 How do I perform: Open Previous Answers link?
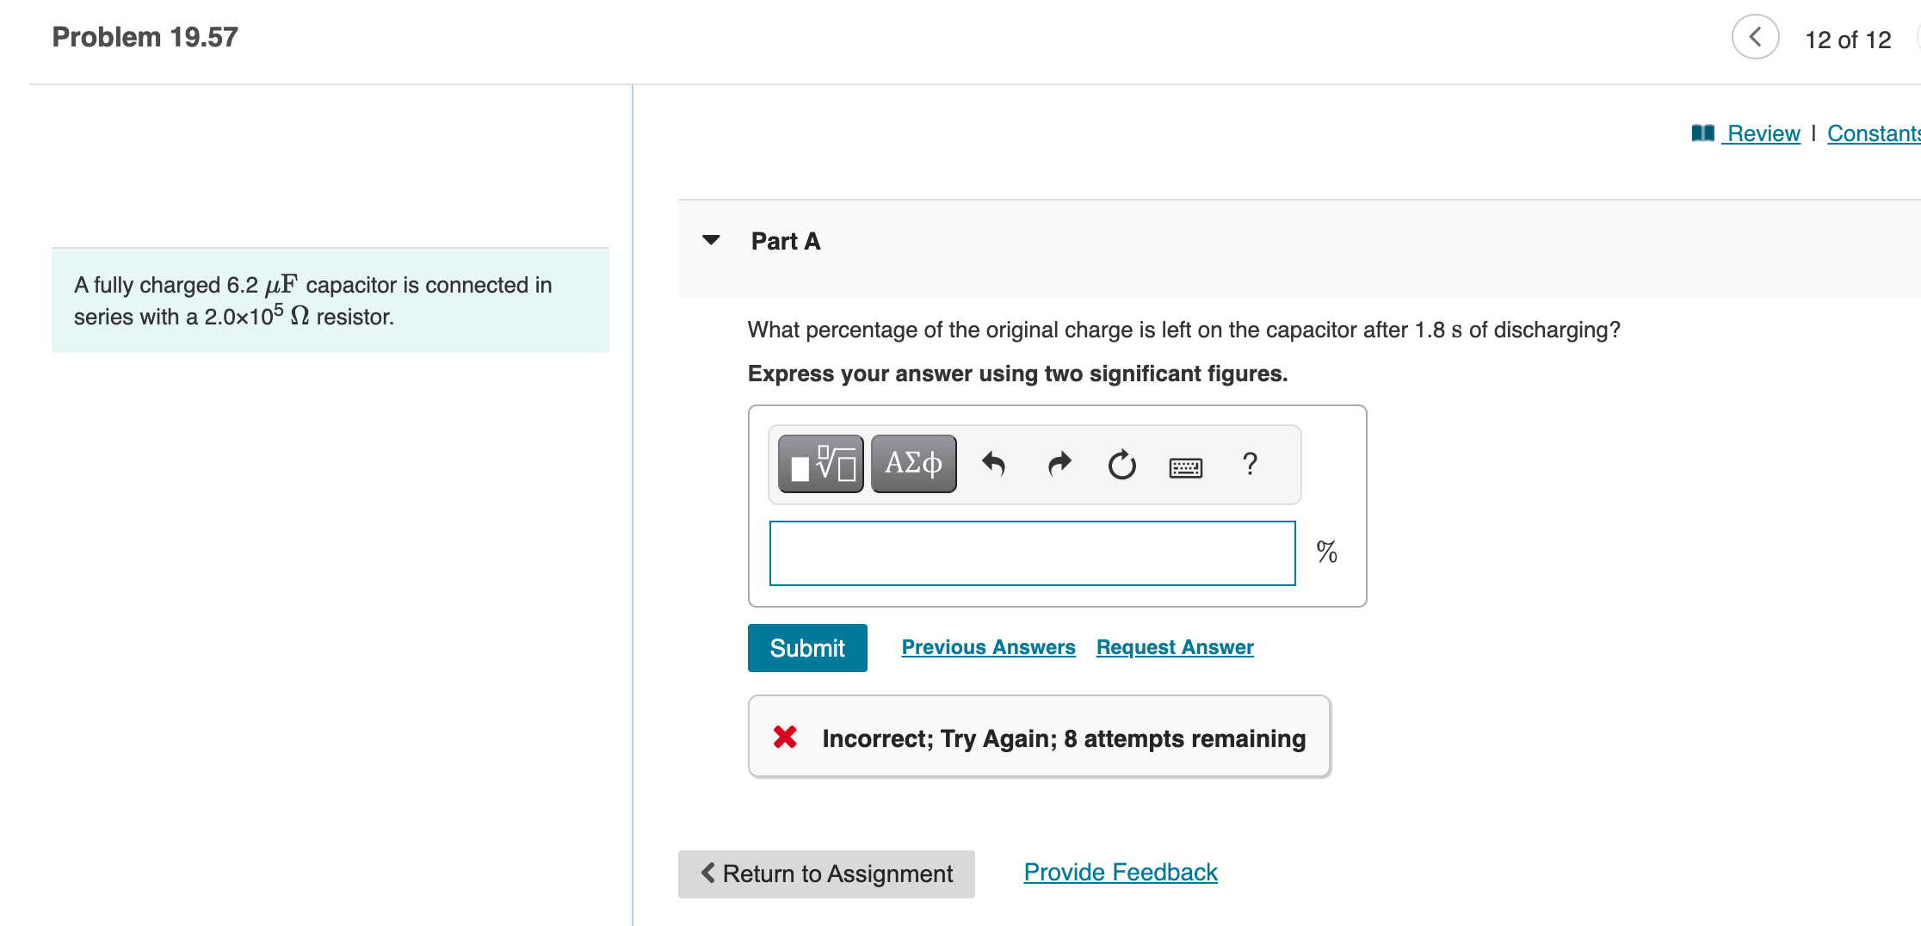point(988,647)
